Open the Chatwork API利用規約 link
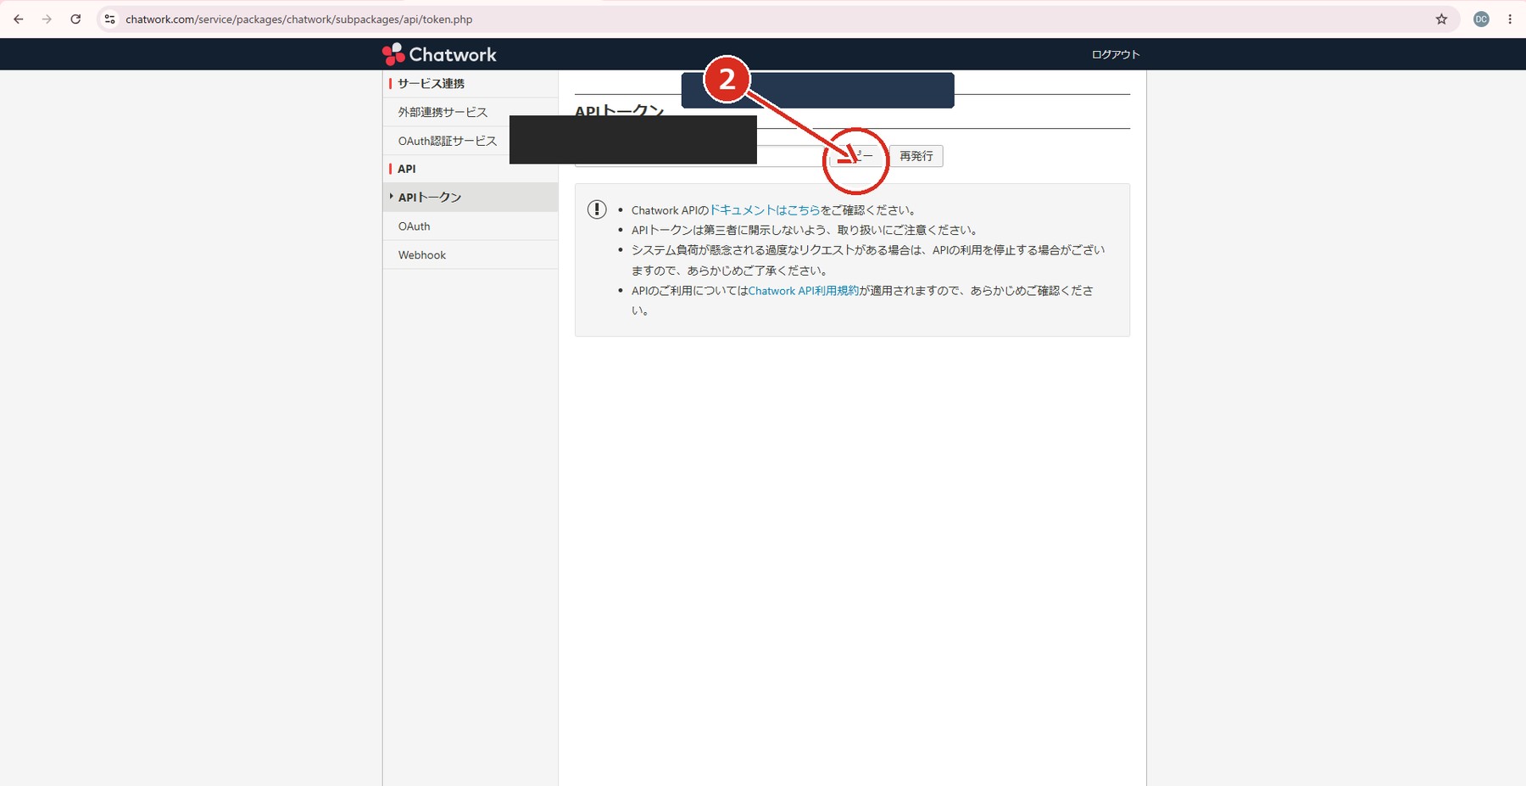1526x786 pixels. click(x=803, y=291)
